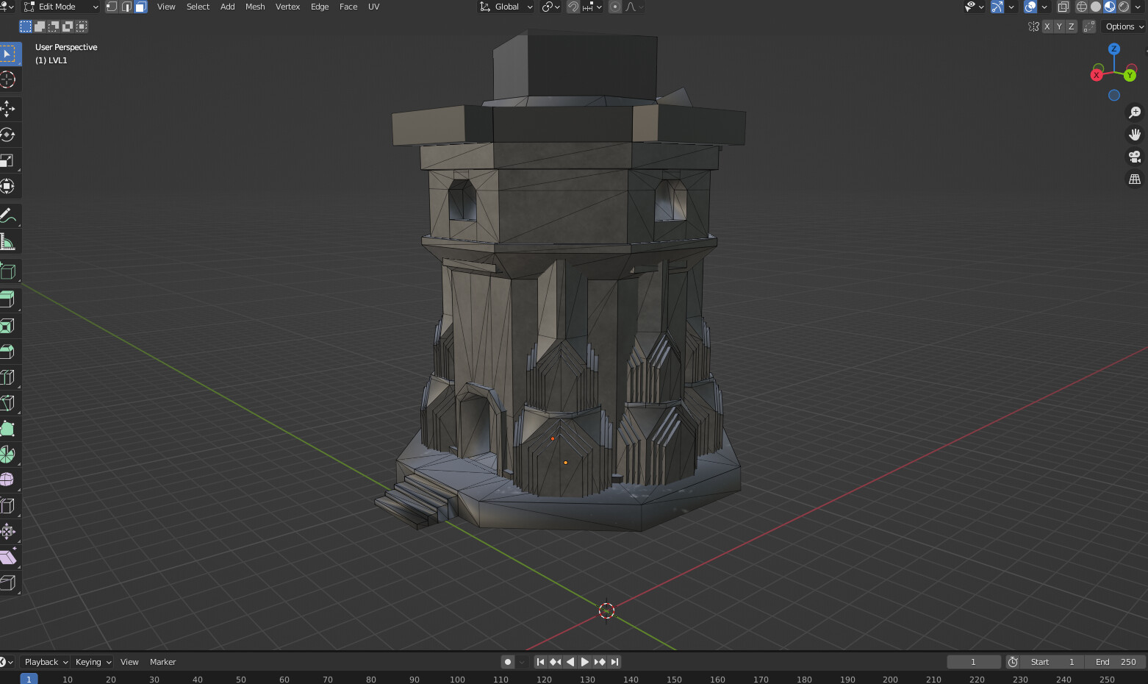The height and width of the screenshot is (684, 1148).
Task: Jump to the first frame with the rewind button
Action: [x=540, y=661]
